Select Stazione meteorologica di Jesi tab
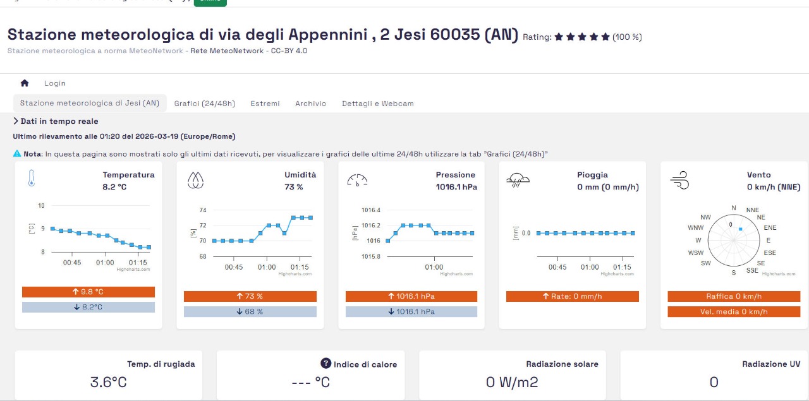The image size is (809, 401). coord(90,104)
